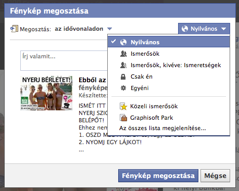Click the 'Ebből az' album title link

[x=92, y=80]
